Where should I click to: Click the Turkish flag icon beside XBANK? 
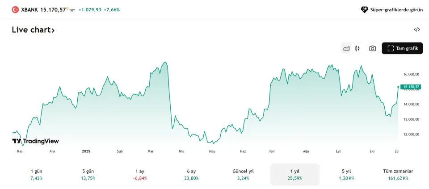15,9
